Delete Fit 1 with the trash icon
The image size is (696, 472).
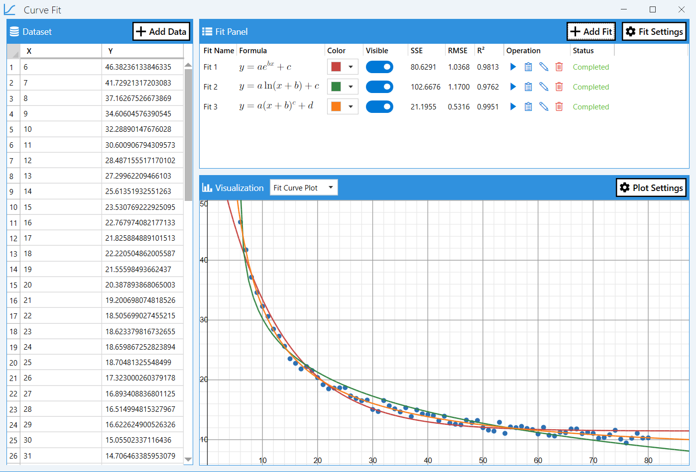click(x=559, y=66)
